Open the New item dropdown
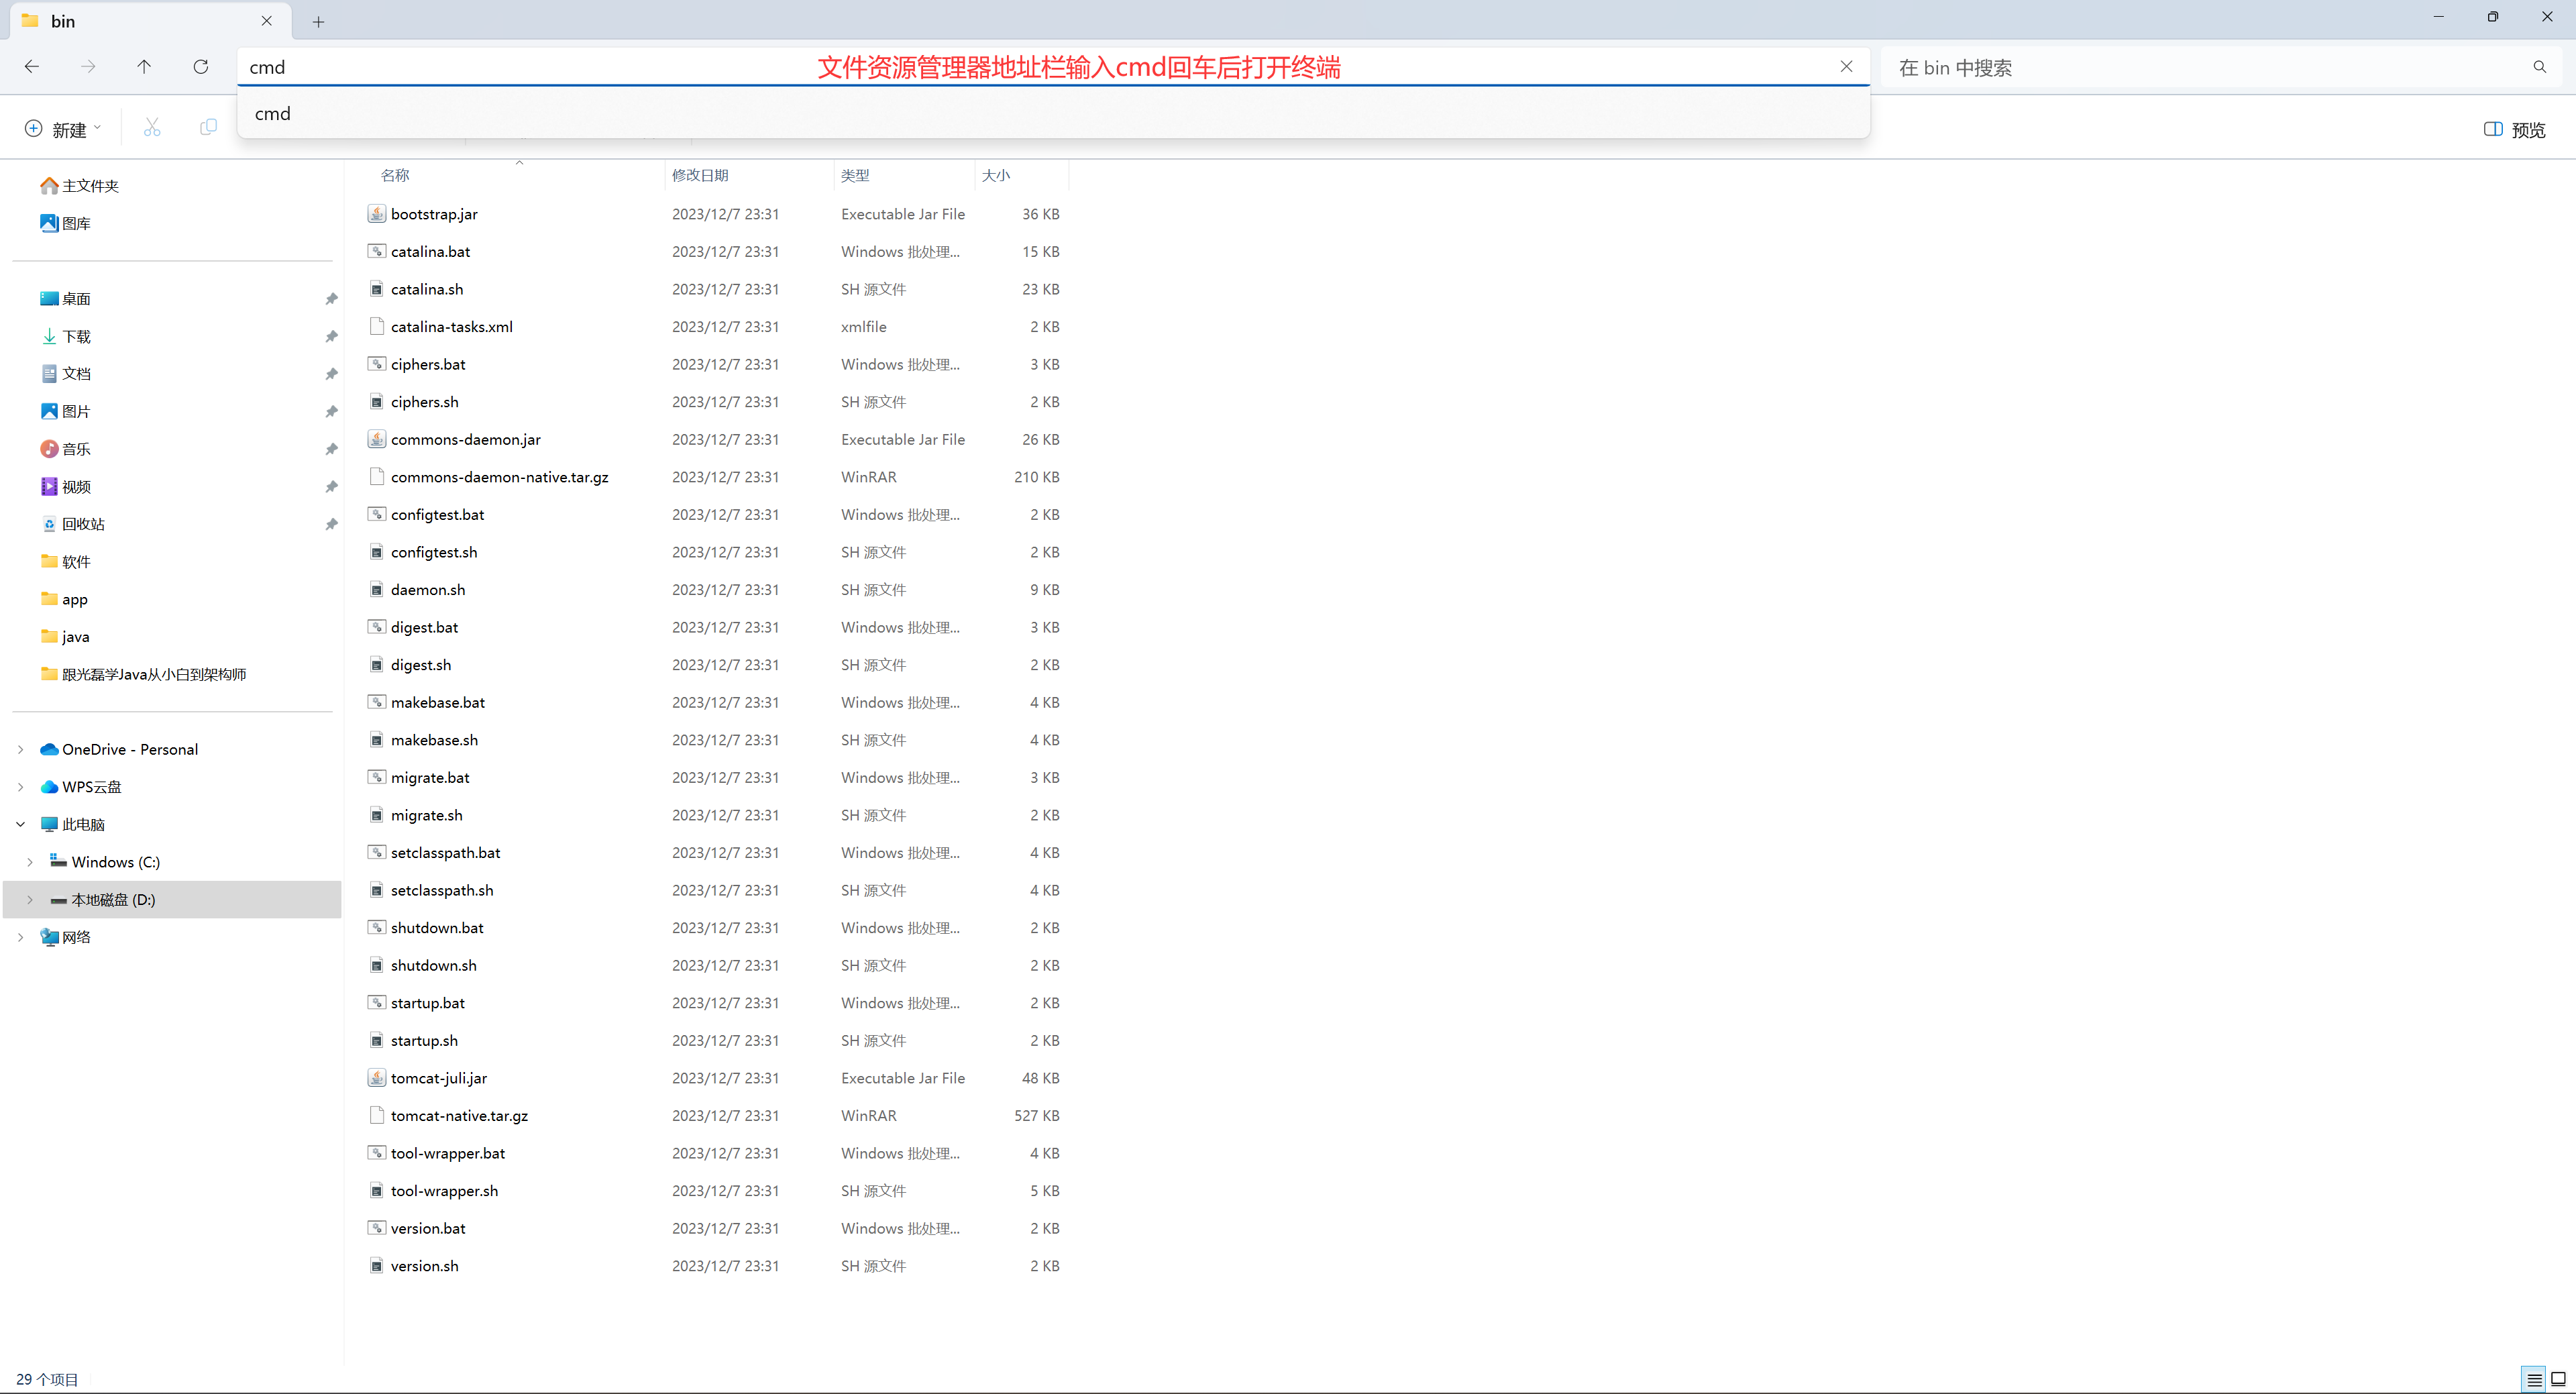The height and width of the screenshot is (1394, 2576). point(63,129)
